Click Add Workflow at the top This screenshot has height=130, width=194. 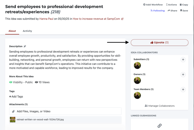[153, 5]
